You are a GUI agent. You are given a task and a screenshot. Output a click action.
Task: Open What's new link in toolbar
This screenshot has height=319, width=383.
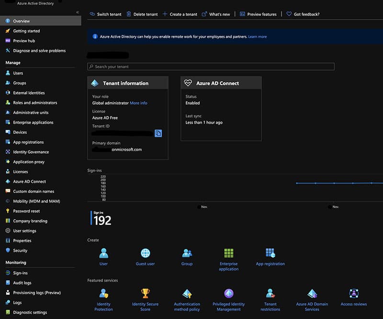(x=216, y=14)
